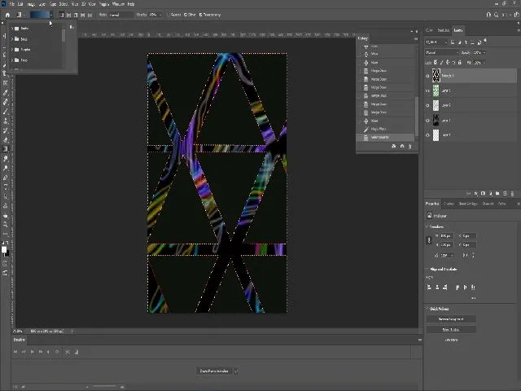Toggle the Reverse checkbox
This screenshot has height=391, width=521.
(169, 15)
